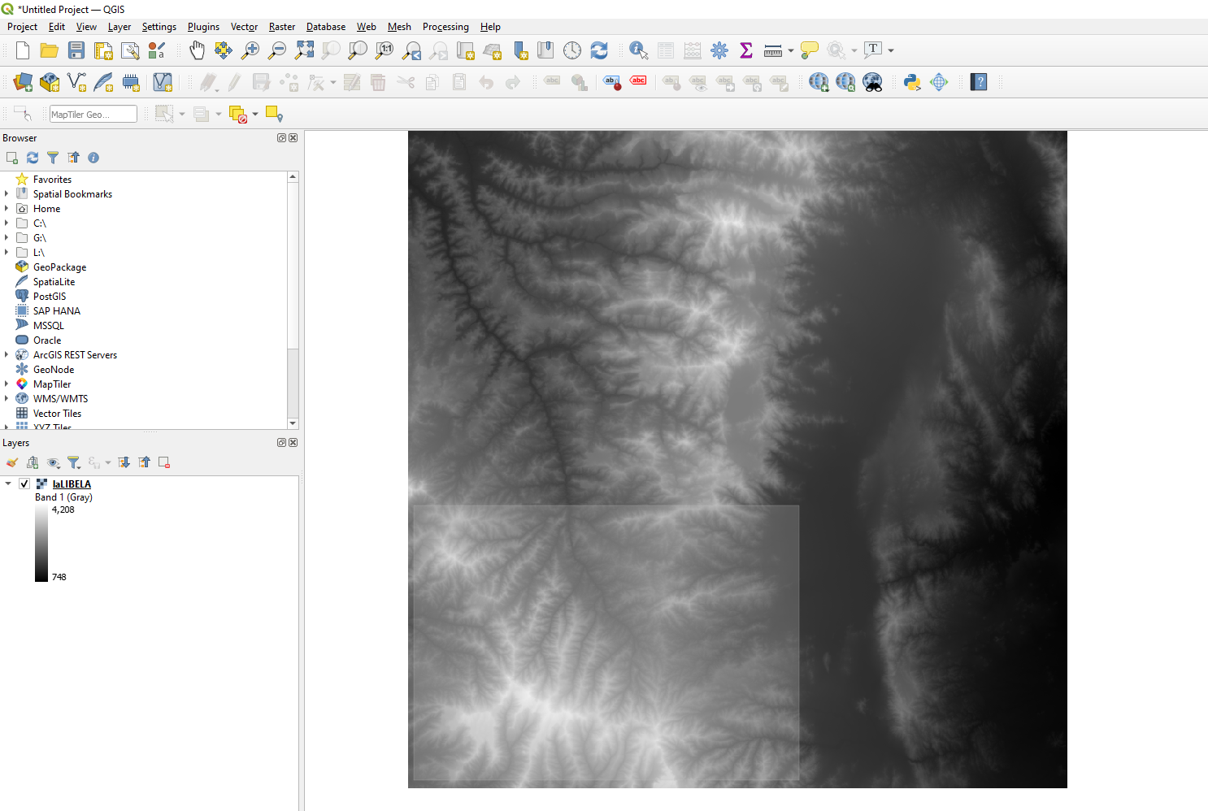Screen dimensions: 1208x811
Task: Click the Measure Line tool
Action: point(771,50)
